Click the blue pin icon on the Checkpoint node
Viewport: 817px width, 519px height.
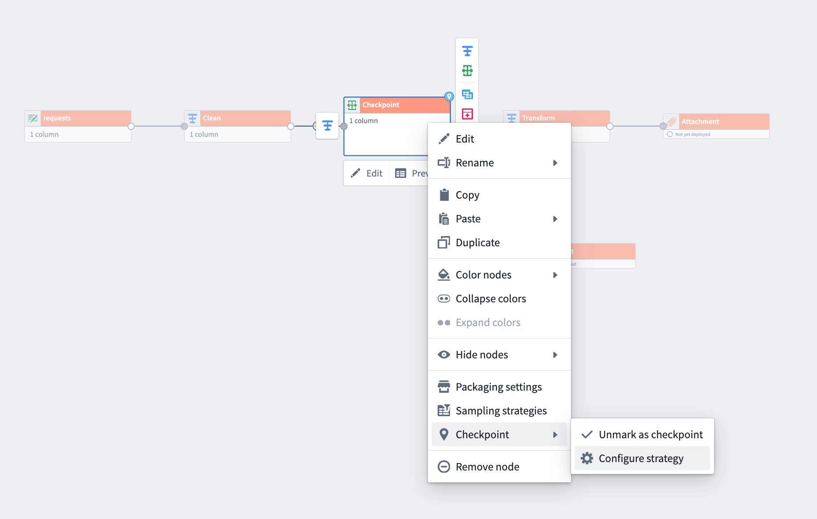(450, 97)
